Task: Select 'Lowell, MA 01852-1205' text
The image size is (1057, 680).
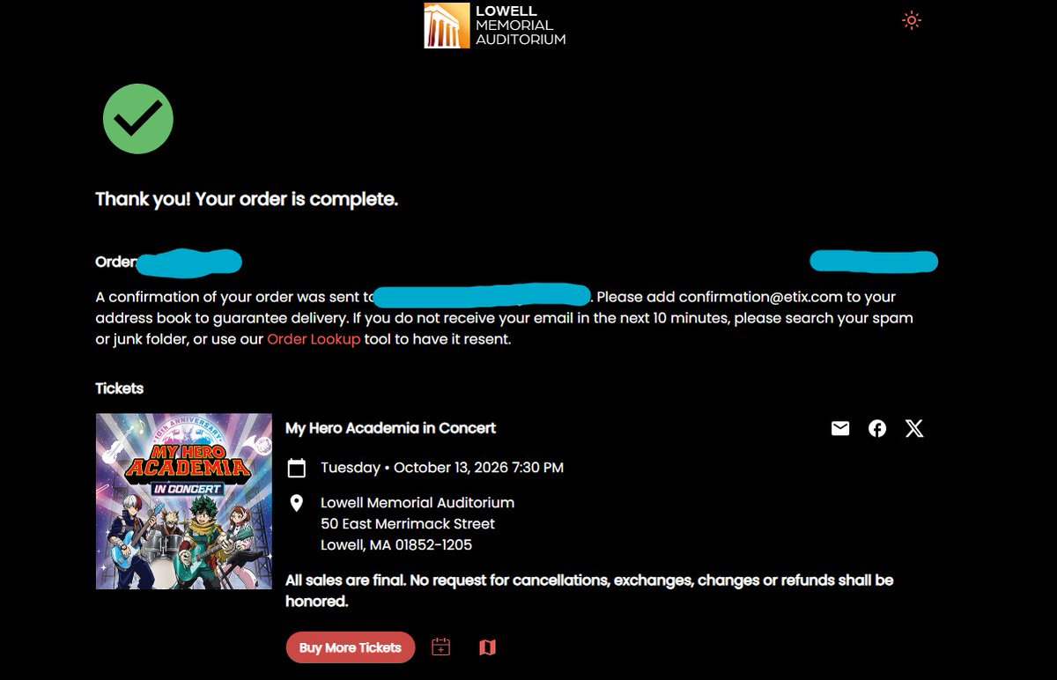Action: click(396, 545)
